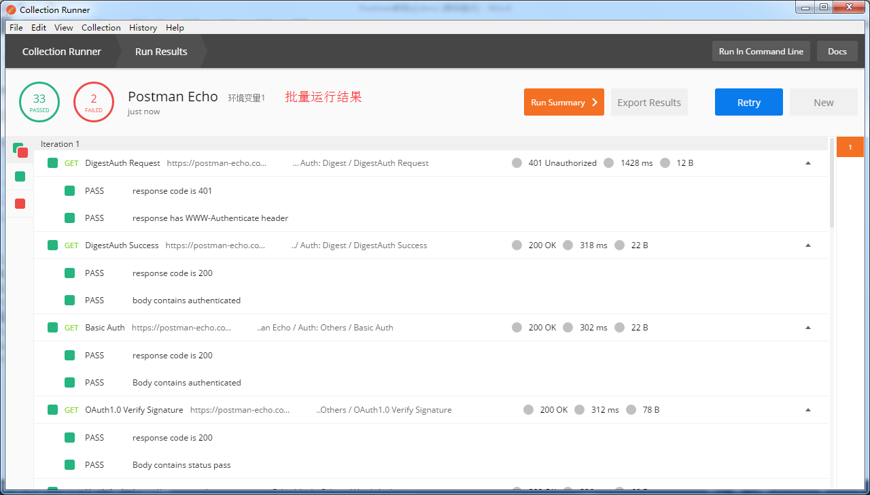Collapse the OAuth1.0 Verify Signature result row
This screenshot has width=870, height=495.
click(x=808, y=410)
